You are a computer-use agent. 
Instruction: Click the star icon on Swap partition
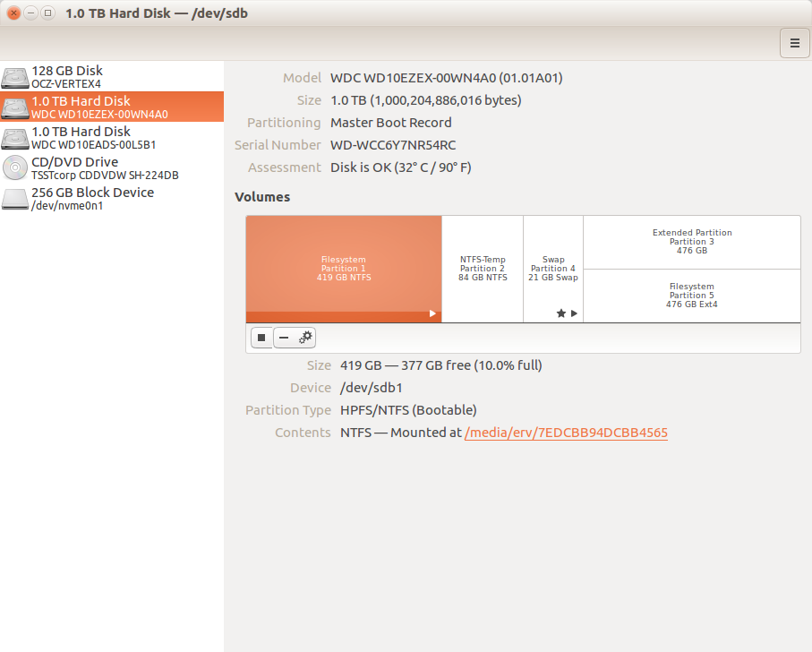[x=560, y=313]
